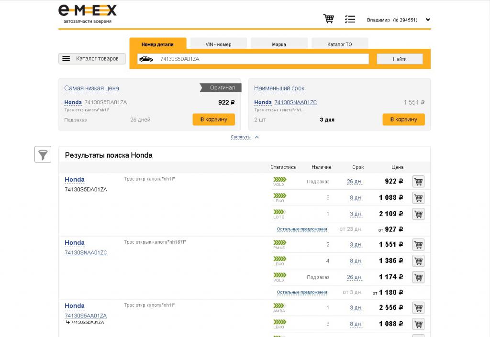Open the orders checklist icon
The height and width of the screenshot is (337, 490).
click(350, 19)
